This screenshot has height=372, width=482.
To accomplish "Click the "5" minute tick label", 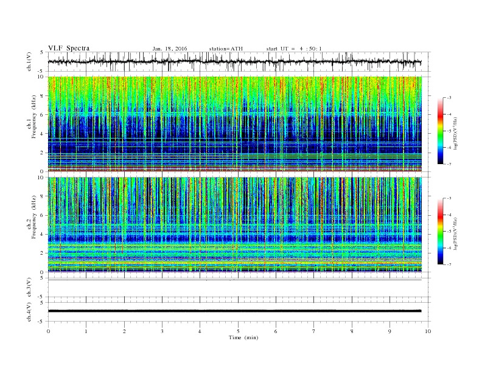I will 238,331.
